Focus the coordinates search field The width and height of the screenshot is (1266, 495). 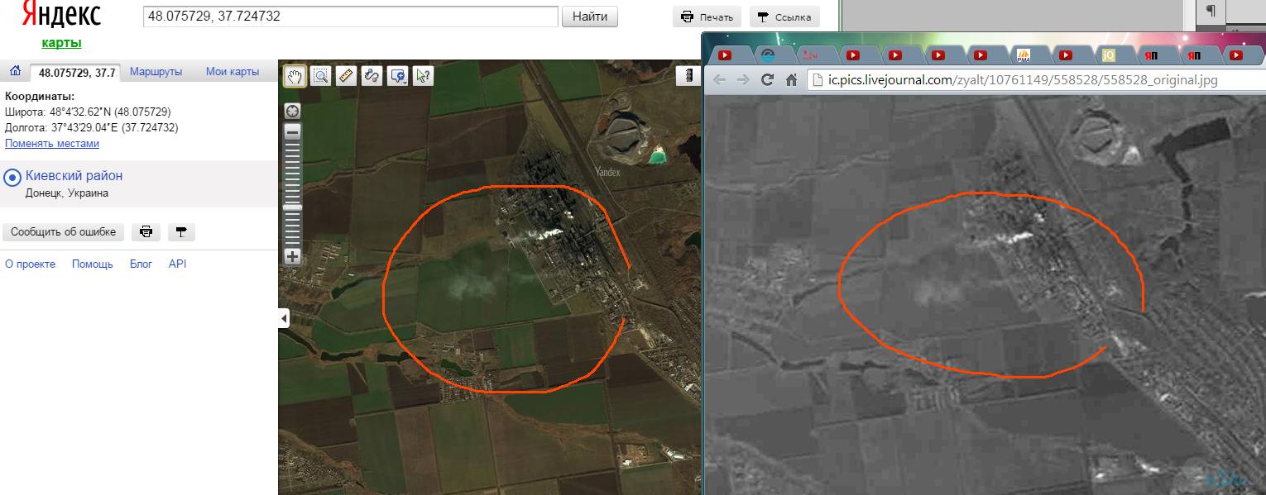tap(351, 17)
